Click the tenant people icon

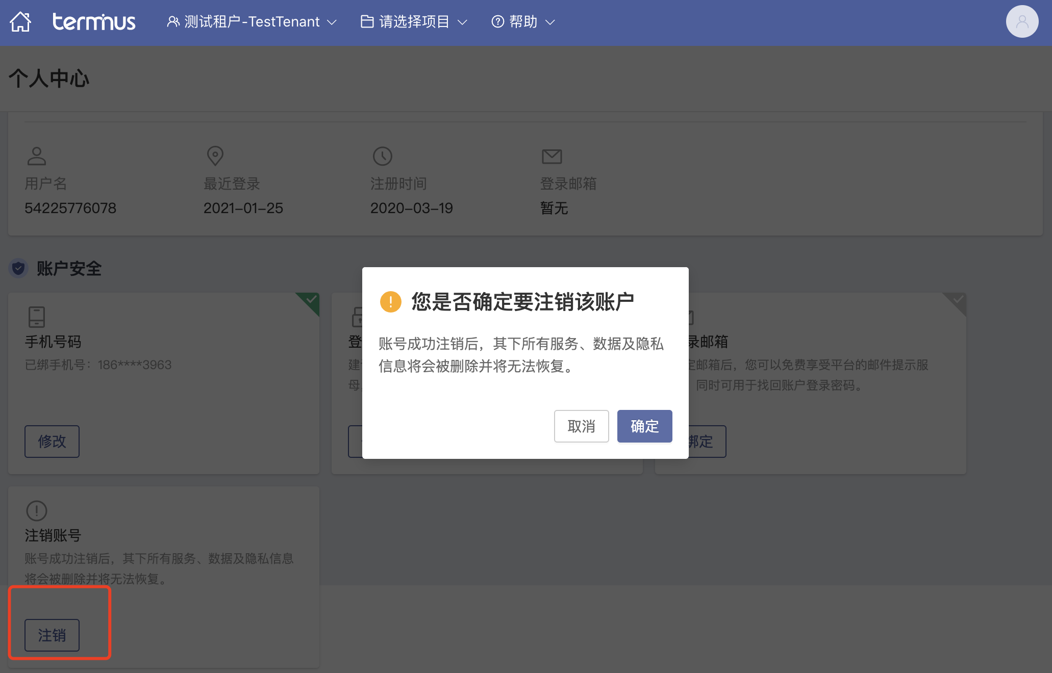(173, 21)
